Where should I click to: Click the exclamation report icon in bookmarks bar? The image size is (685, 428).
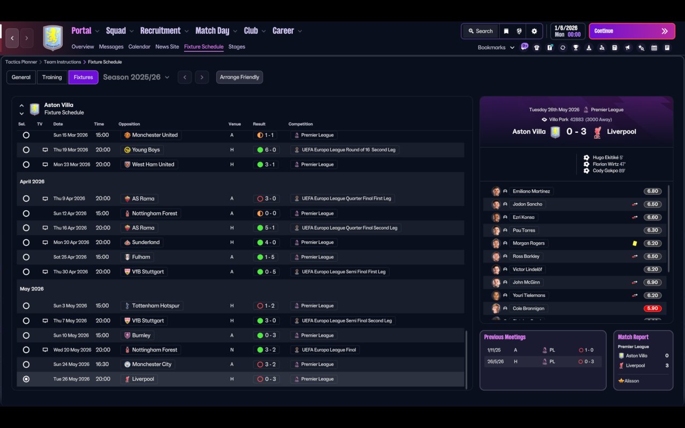point(550,48)
